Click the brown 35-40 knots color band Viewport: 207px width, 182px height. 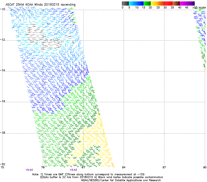176,3
